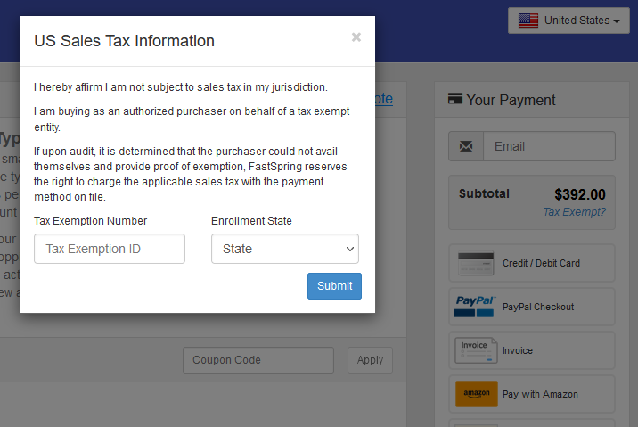Open the United States country selector
The width and height of the screenshot is (638, 427).
[x=568, y=21]
